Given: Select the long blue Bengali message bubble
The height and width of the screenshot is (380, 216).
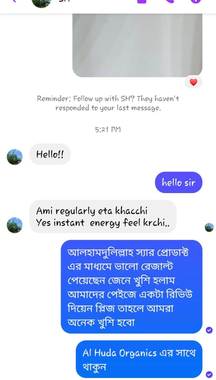Looking at the screenshot, I should [x=131, y=287].
